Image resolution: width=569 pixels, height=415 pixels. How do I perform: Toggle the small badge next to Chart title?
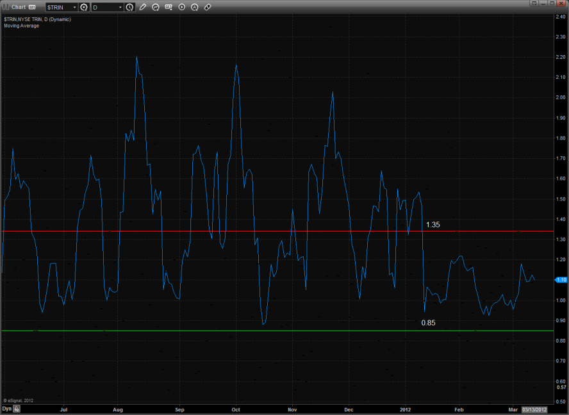click(x=31, y=7)
